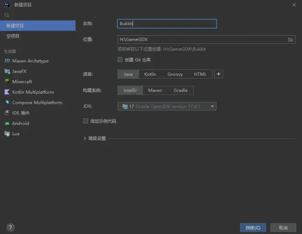Select 新建项目 in sidebar
The height and width of the screenshot is (234, 302).
[38, 26]
